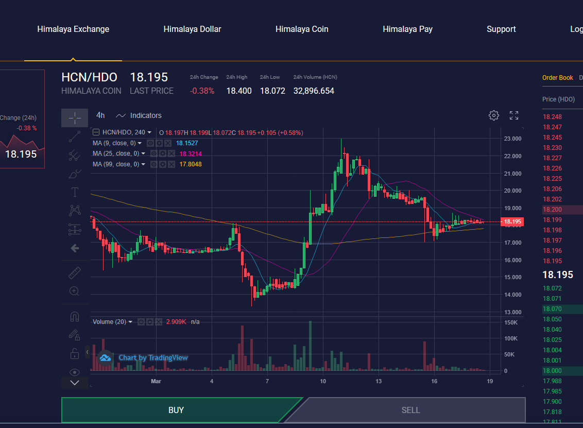583x428 pixels.
Task: Open MA 99 indicator settings gear
Action: pos(163,164)
